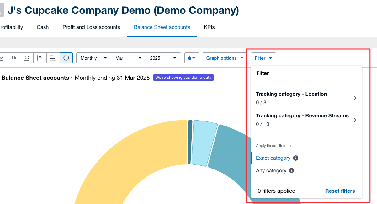Click the info icon beside Any category
377x204 pixels.
point(292,170)
